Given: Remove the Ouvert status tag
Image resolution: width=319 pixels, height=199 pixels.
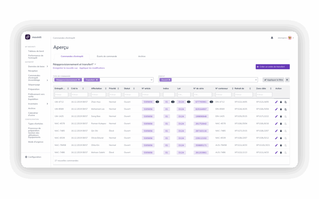Looking at the screenshot, I should tap(169, 80).
